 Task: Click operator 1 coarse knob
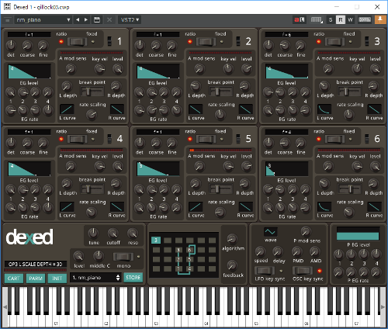[27, 46]
